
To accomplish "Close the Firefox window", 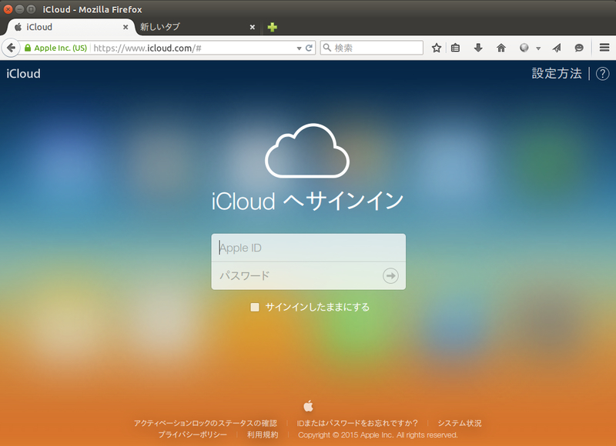I will (8, 9).
